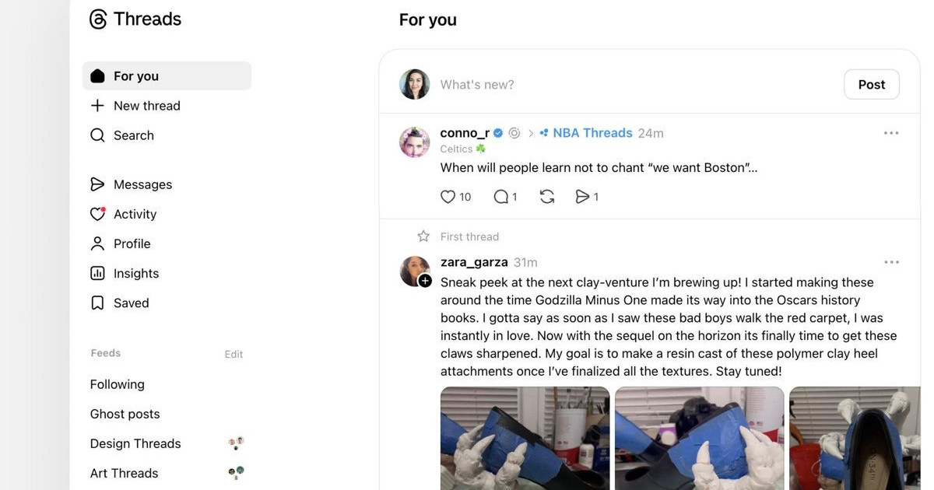Edit the Feeds list
934x490 pixels.
[233, 354]
